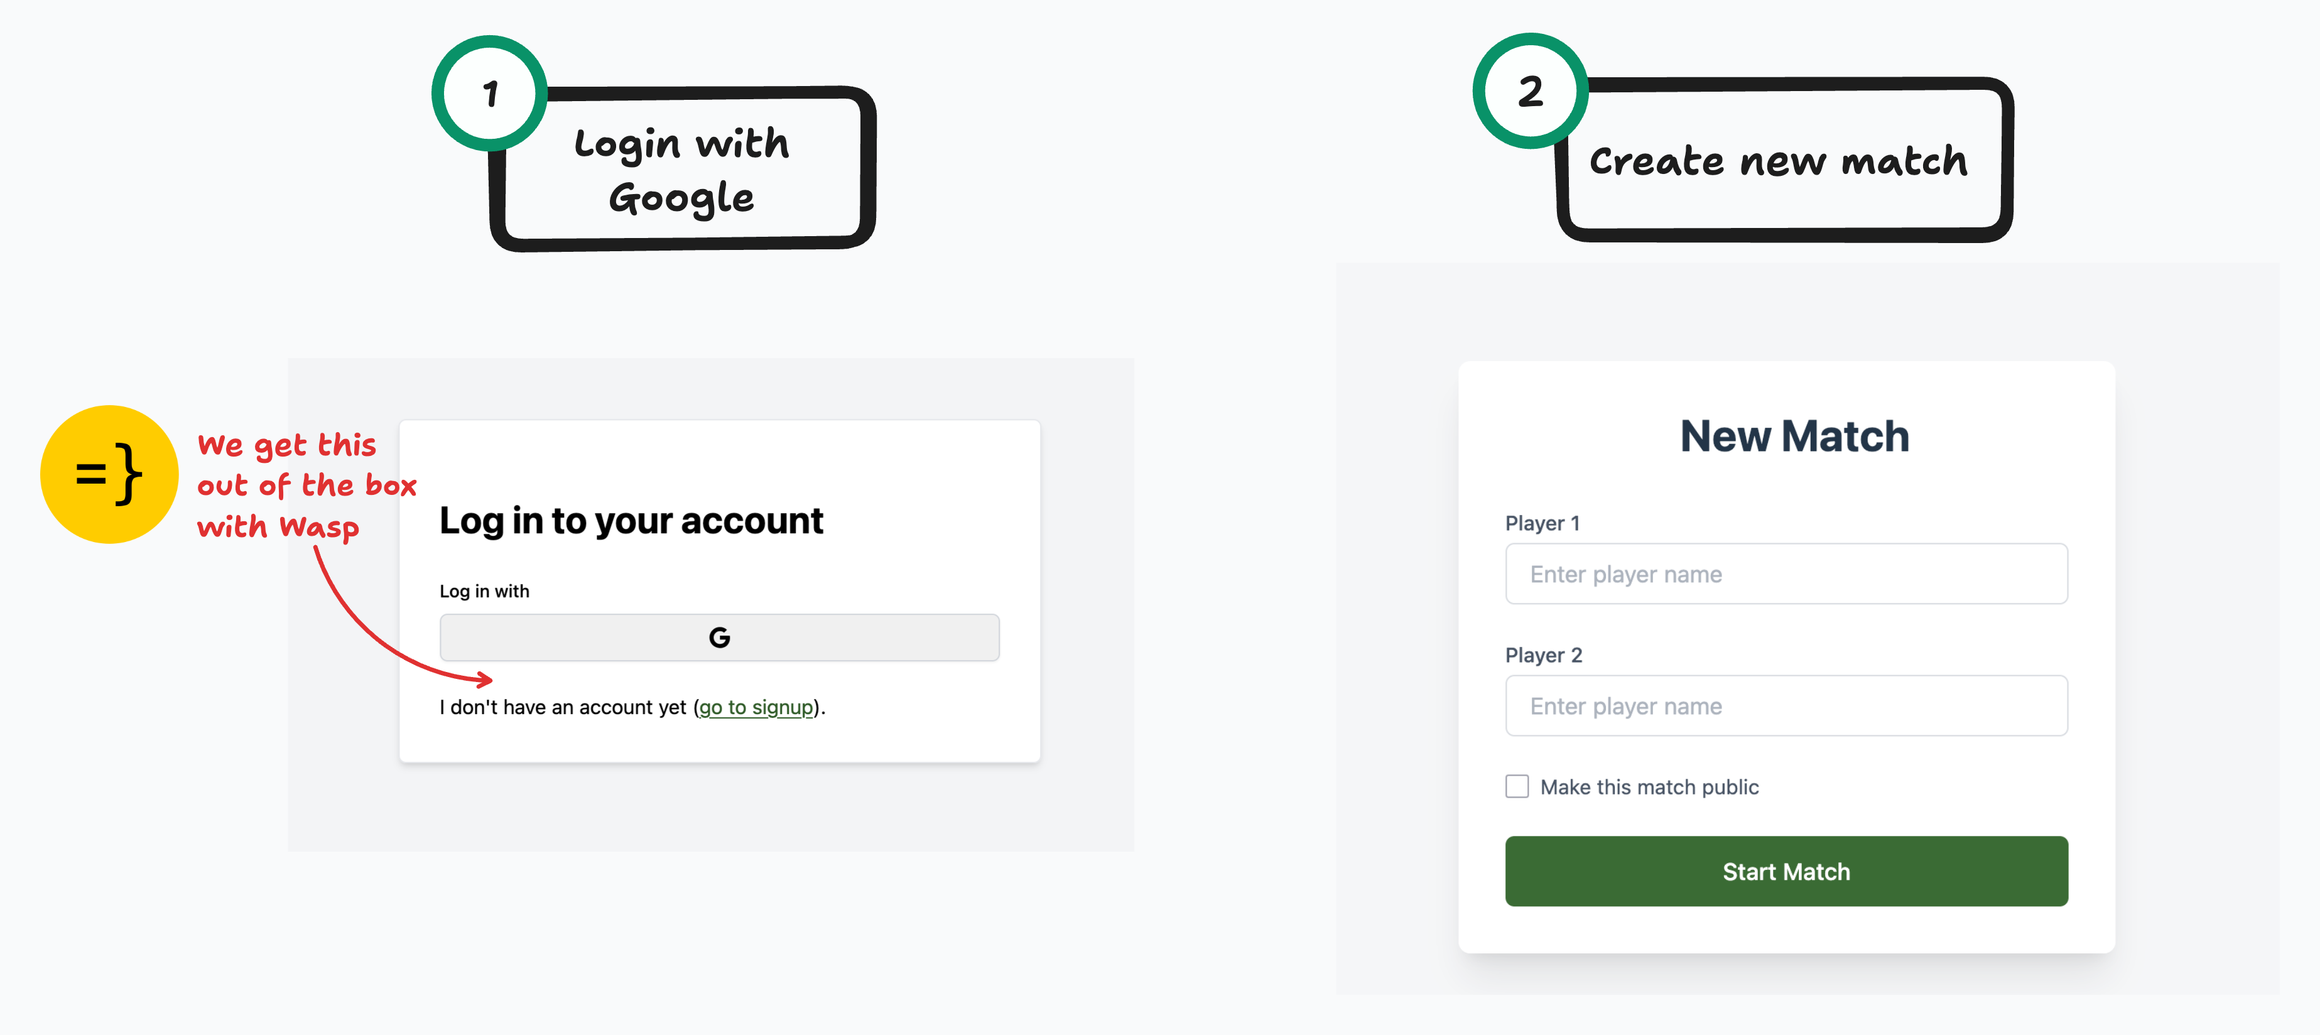Open the 'go to signup' link

755,707
